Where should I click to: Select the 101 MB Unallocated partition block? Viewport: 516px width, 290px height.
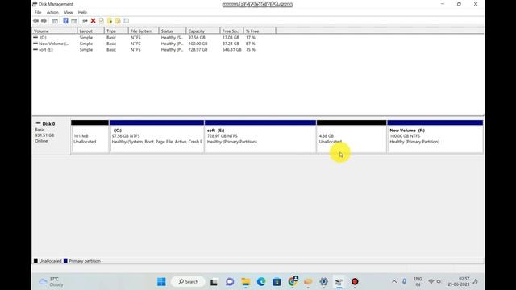[x=89, y=136]
